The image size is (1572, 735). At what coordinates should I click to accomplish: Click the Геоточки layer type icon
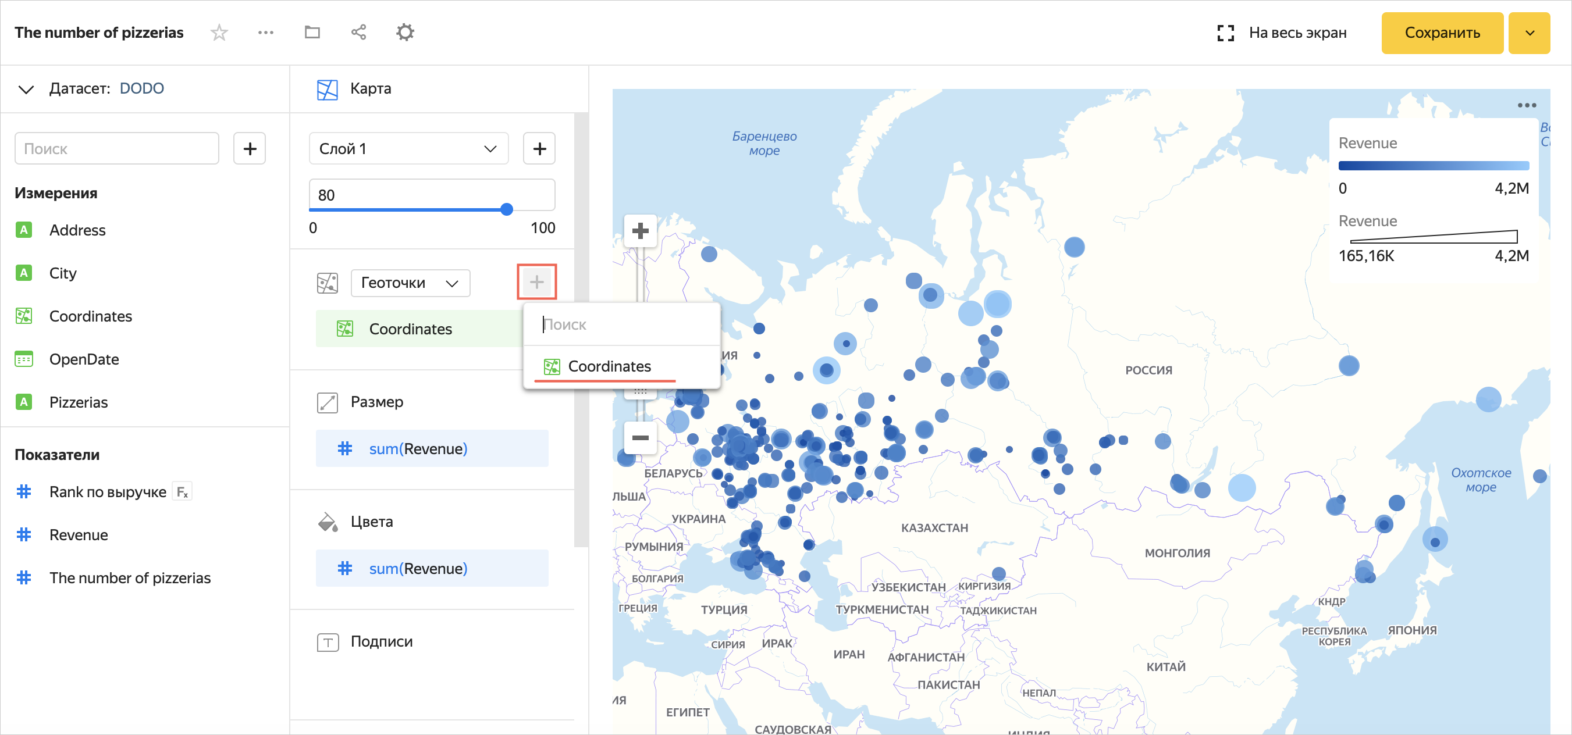point(328,283)
